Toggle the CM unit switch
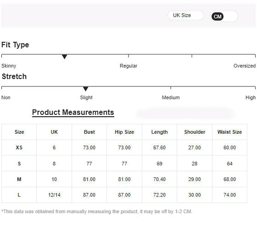Screen dimensions: 257x227 tap(224, 17)
